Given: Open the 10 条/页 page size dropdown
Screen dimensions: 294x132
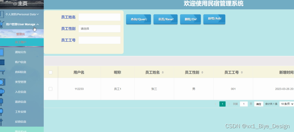Looking at the screenshot, I should coord(287,104).
